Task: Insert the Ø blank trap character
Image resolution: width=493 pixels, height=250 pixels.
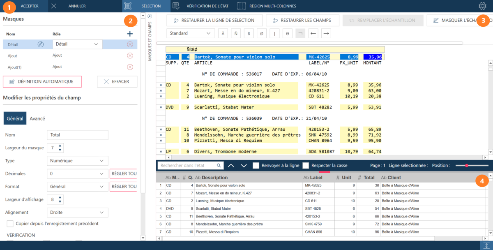Action: 262,33
